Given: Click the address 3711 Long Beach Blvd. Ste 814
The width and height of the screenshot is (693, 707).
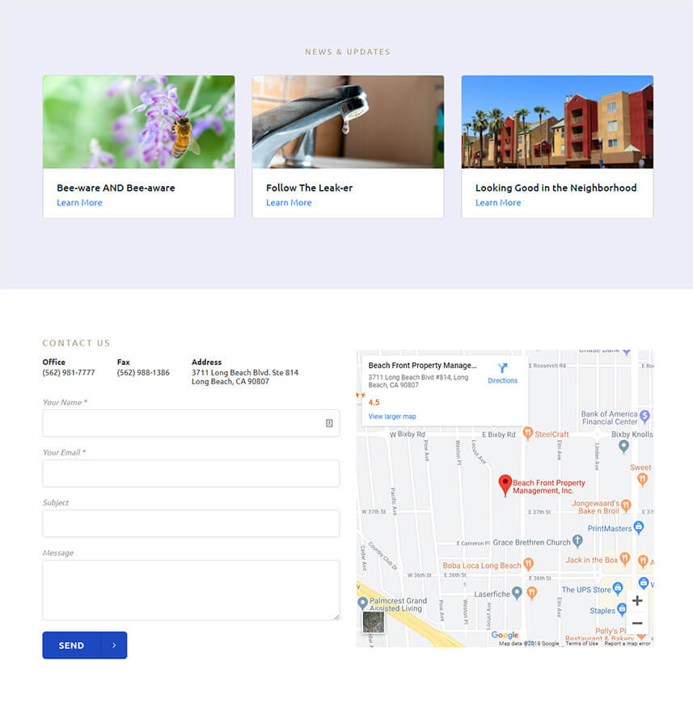Looking at the screenshot, I should (x=245, y=373).
